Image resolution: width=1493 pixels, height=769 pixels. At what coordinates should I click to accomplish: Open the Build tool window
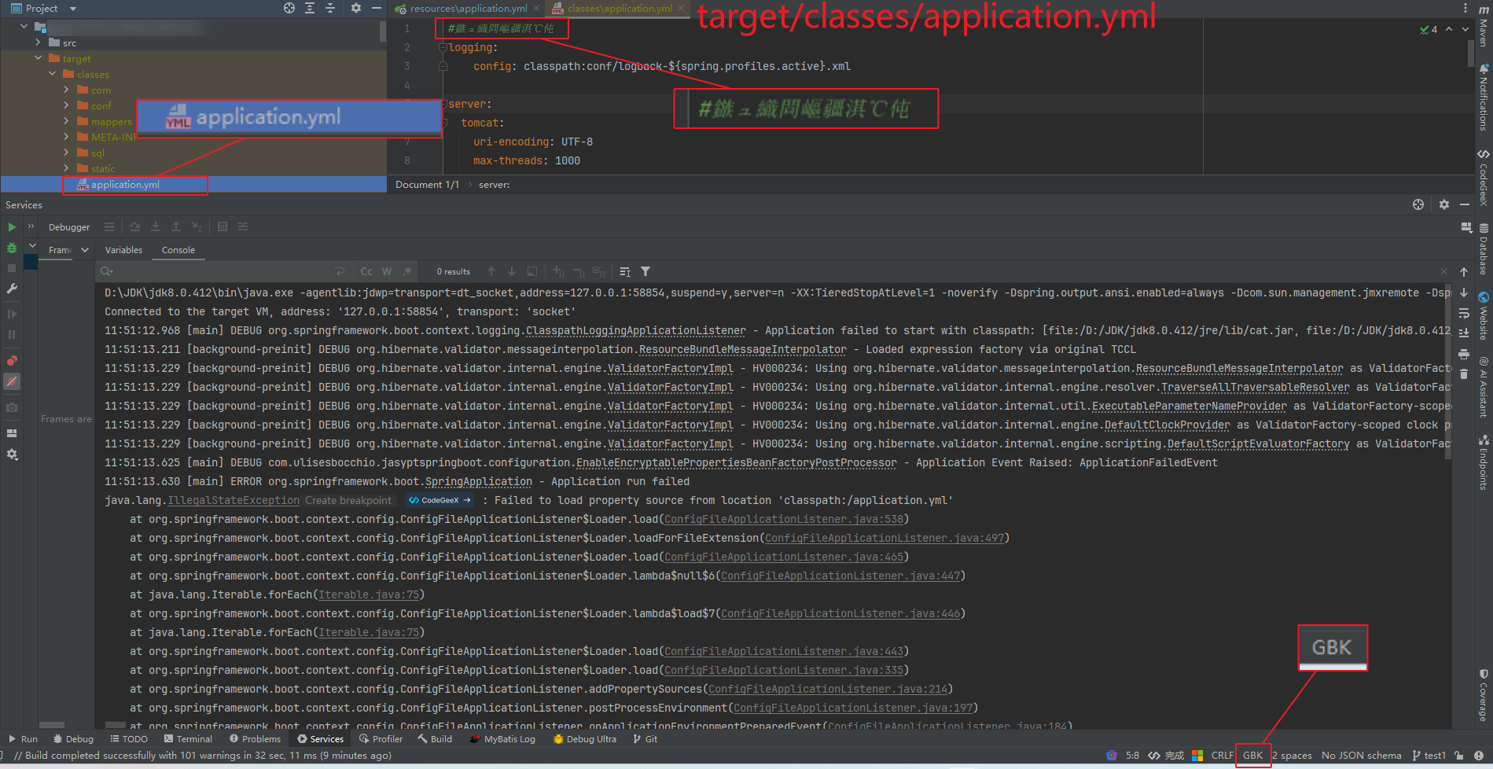435,739
